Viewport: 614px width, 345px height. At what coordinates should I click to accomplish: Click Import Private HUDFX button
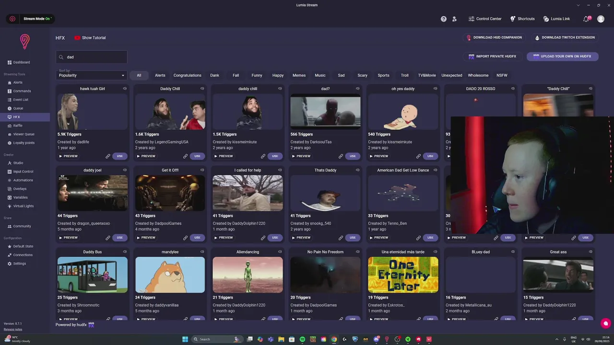(492, 56)
